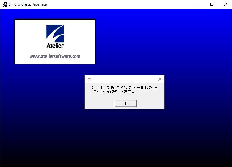Click the SimCityをPCに error message text
This screenshot has height=167, width=232.
124,90
